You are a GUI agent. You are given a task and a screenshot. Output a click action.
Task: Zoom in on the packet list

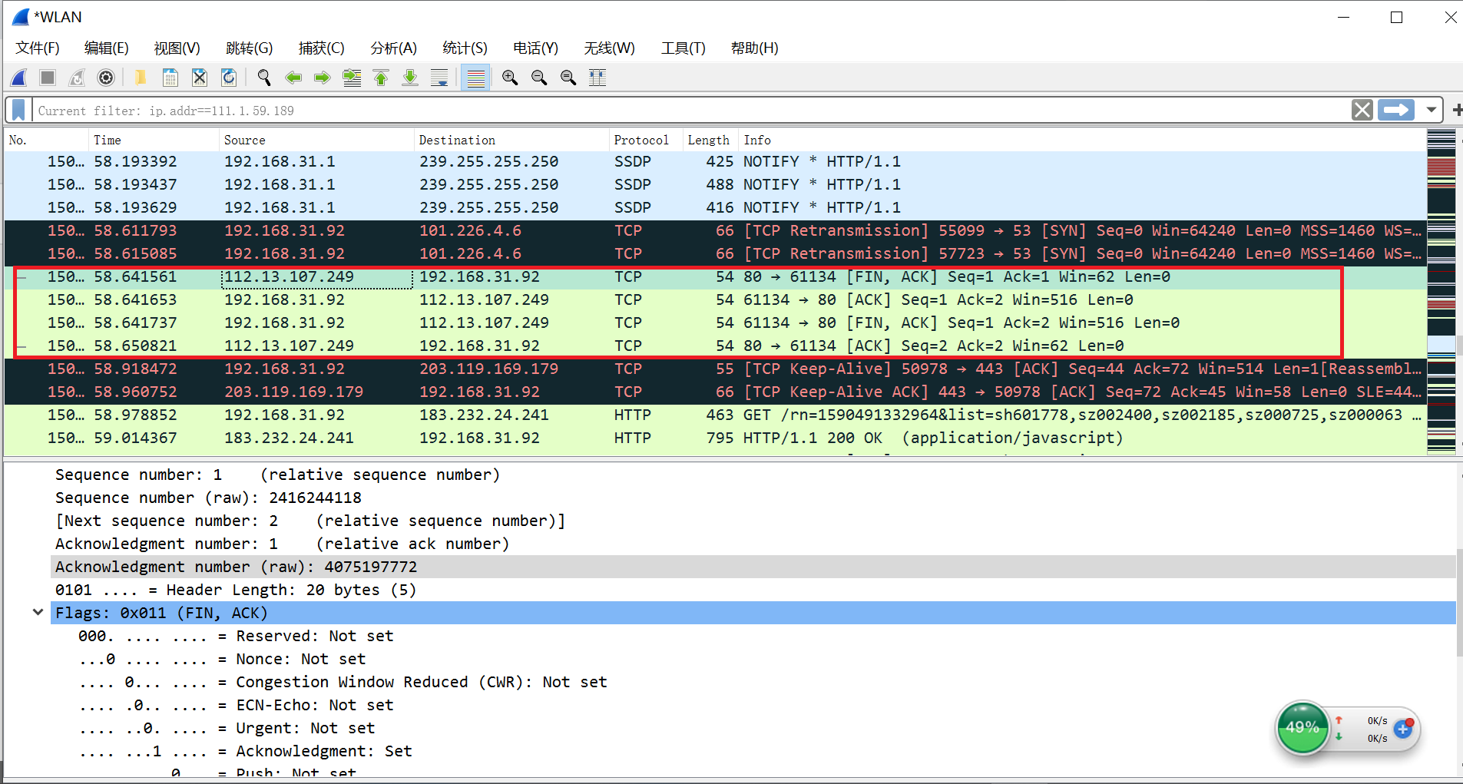[x=509, y=77]
